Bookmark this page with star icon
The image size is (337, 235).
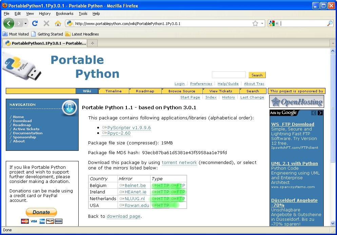[x=255, y=23]
